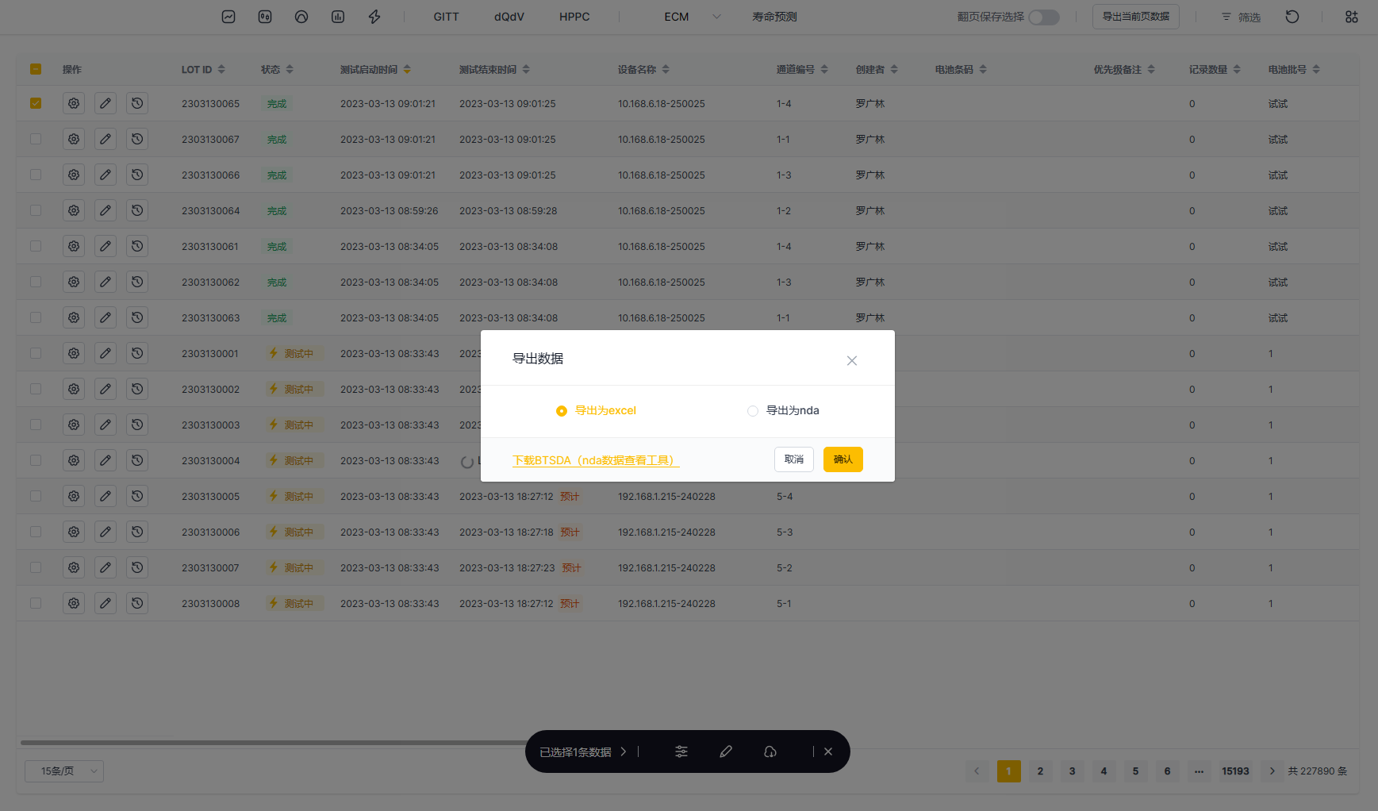Click the refresh icon at top right
The height and width of the screenshot is (811, 1378).
pos(1292,17)
